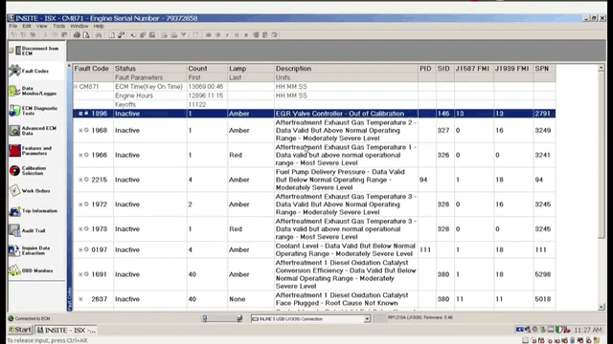This screenshot has width=613, height=344.
Task: Click the Windows Start button
Action: point(20,330)
